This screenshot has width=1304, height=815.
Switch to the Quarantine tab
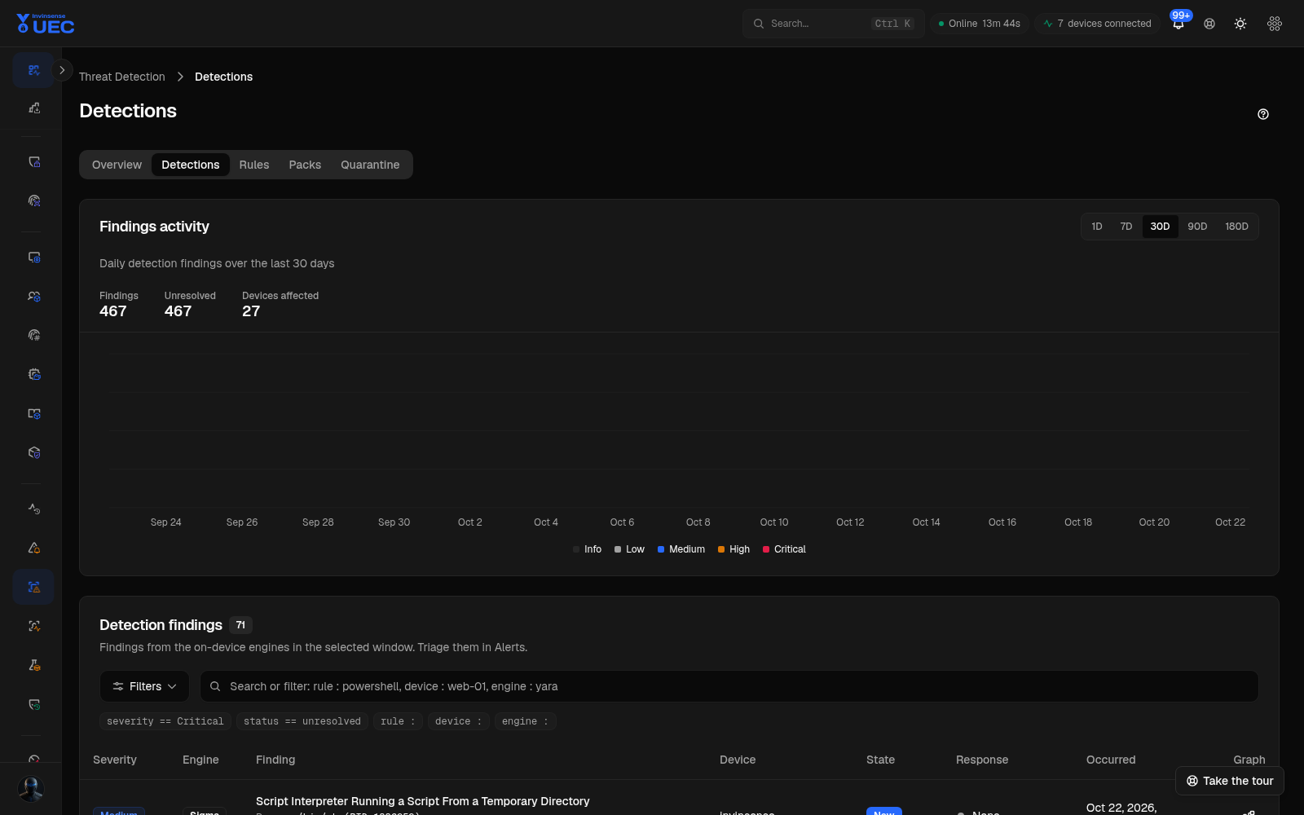[x=370, y=165]
